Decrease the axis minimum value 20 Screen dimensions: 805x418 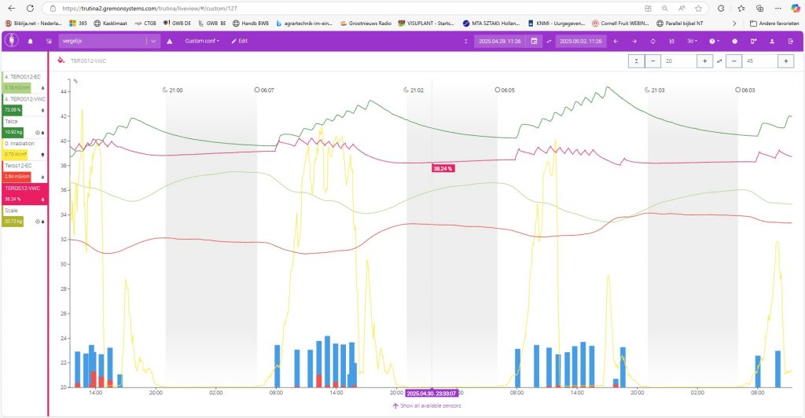click(x=652, y=61)
